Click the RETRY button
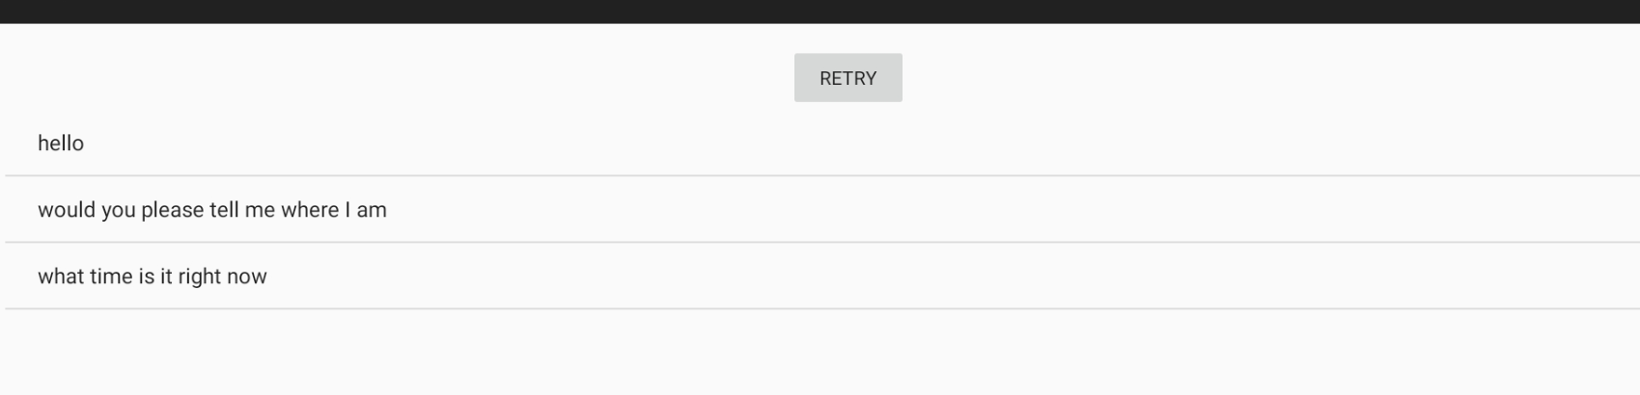The image size is (1640, 395). tap(848, 77)
